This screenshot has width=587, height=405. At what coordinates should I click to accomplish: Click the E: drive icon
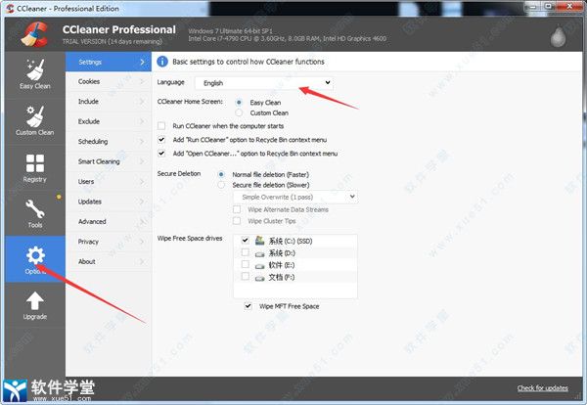click(x=260, y=266)
